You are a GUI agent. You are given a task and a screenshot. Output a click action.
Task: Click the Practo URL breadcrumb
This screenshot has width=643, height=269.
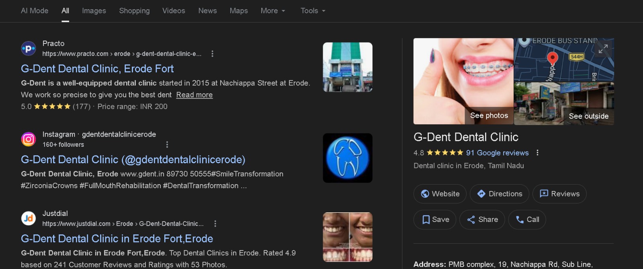tap(122, 54)
